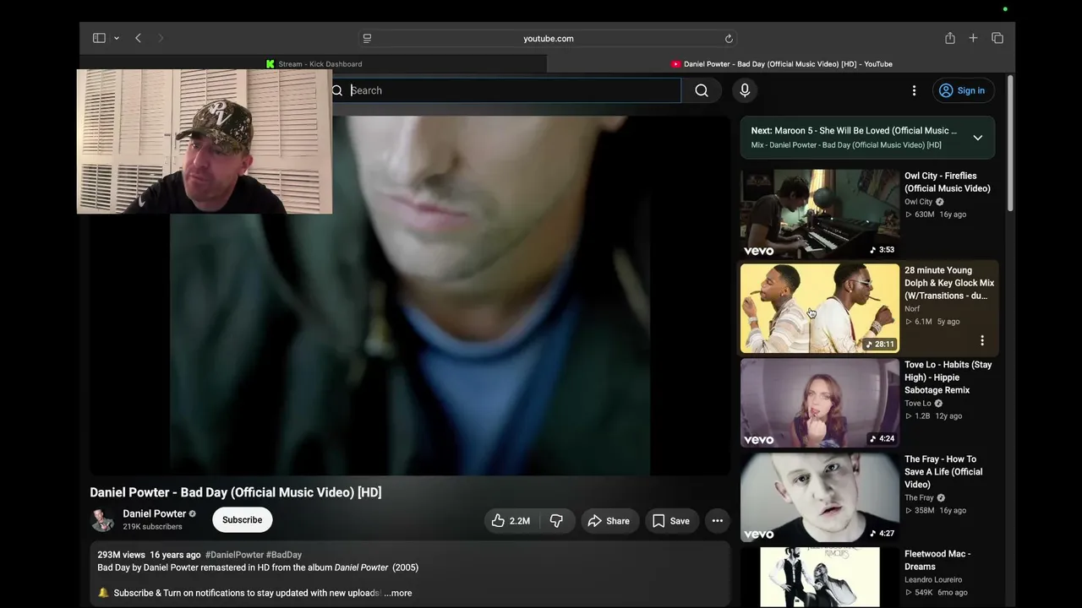Viewport: 1082px width, 608px height.
Task: Open the Tove Lo Habits thumbnail
Action: [820, 403]
